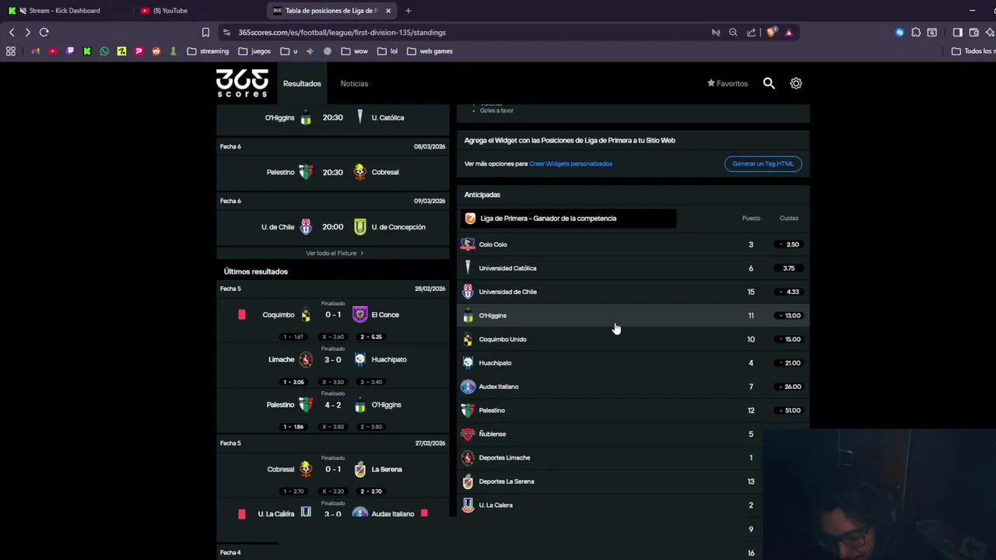Viewport: 996px width, 560px height.
Task: Switch to the Stream - Kick Dashboard tab
Action: (64, 11)
